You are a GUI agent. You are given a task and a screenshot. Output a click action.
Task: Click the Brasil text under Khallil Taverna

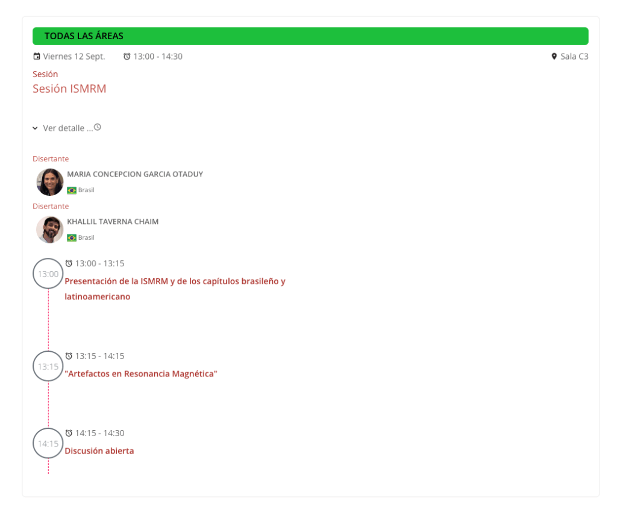pyautogui.click(x=86, y=237)
